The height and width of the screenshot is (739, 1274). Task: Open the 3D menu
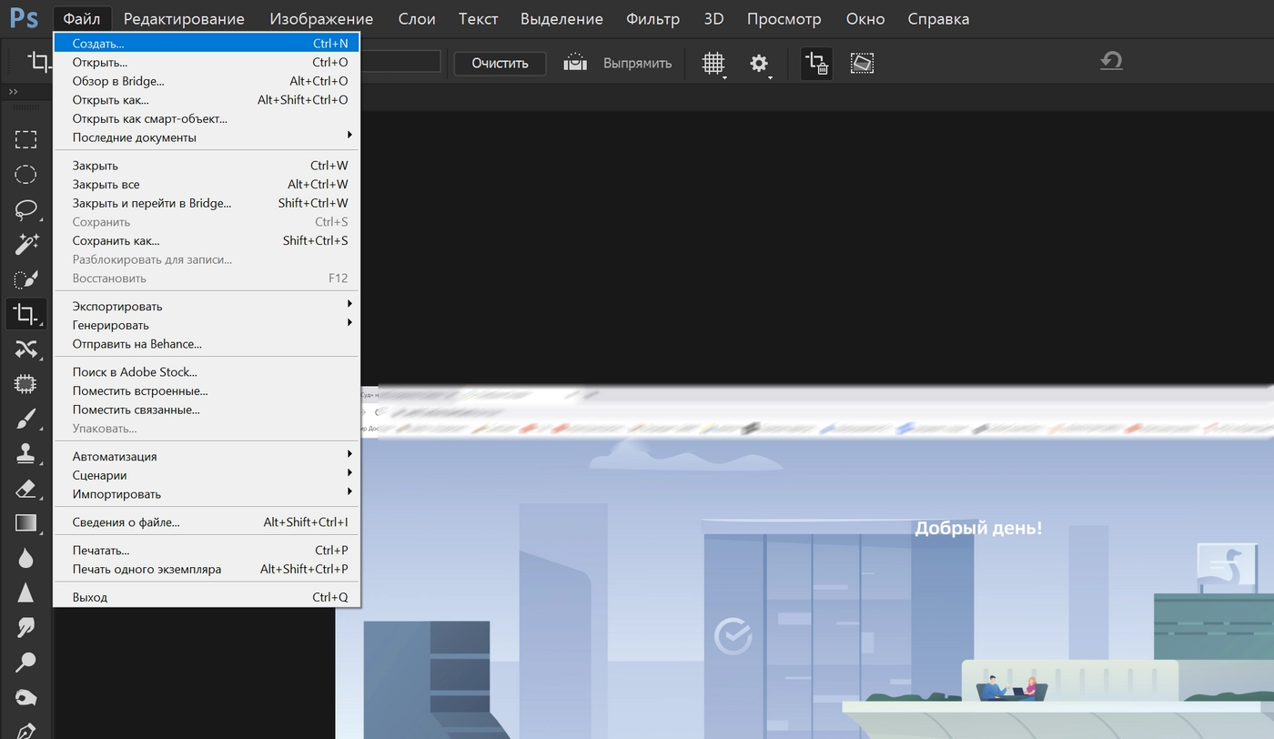(x=713, y=18)
